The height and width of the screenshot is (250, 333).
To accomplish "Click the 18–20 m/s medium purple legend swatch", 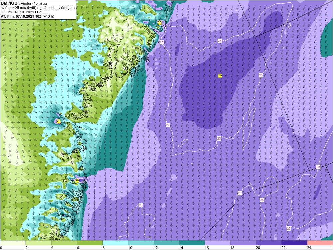I will [243, 243].
